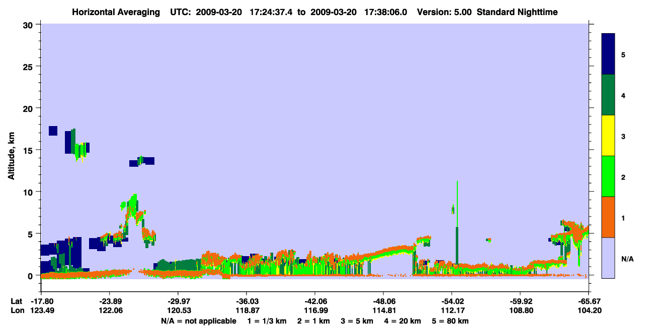Click the altitude tick label 20
The image size is (654, 335).
(29, 108)
